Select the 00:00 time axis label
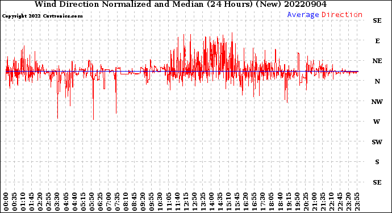The image size is (392, 213). coord(6,202)
